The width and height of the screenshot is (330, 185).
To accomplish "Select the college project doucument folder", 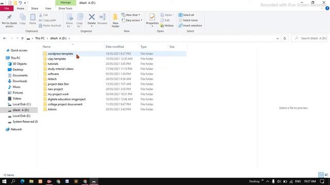I will [x=65, y=104].
